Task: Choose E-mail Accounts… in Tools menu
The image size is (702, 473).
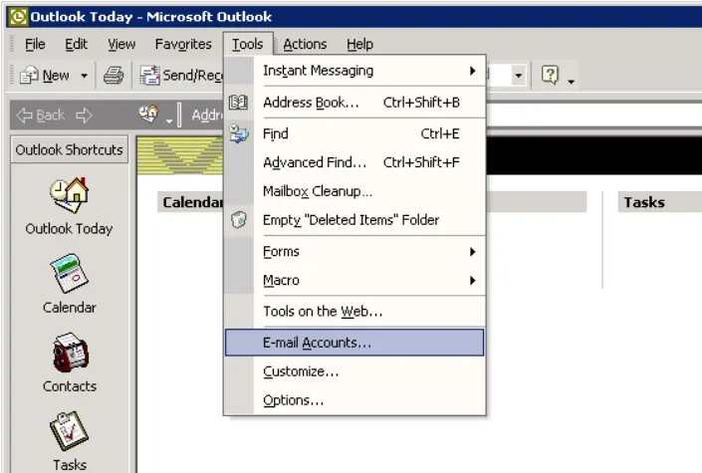Action: 354,343
